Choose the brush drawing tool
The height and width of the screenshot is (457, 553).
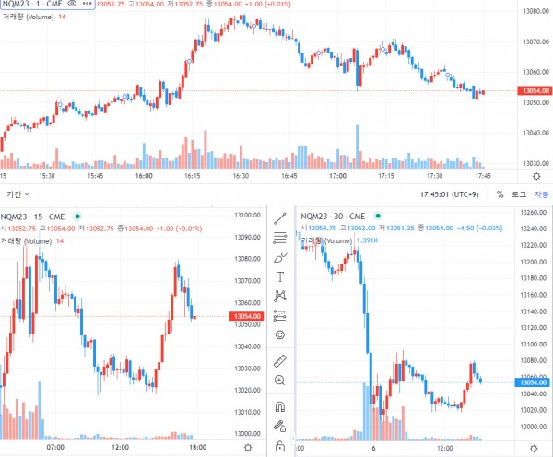coord(280,258)
